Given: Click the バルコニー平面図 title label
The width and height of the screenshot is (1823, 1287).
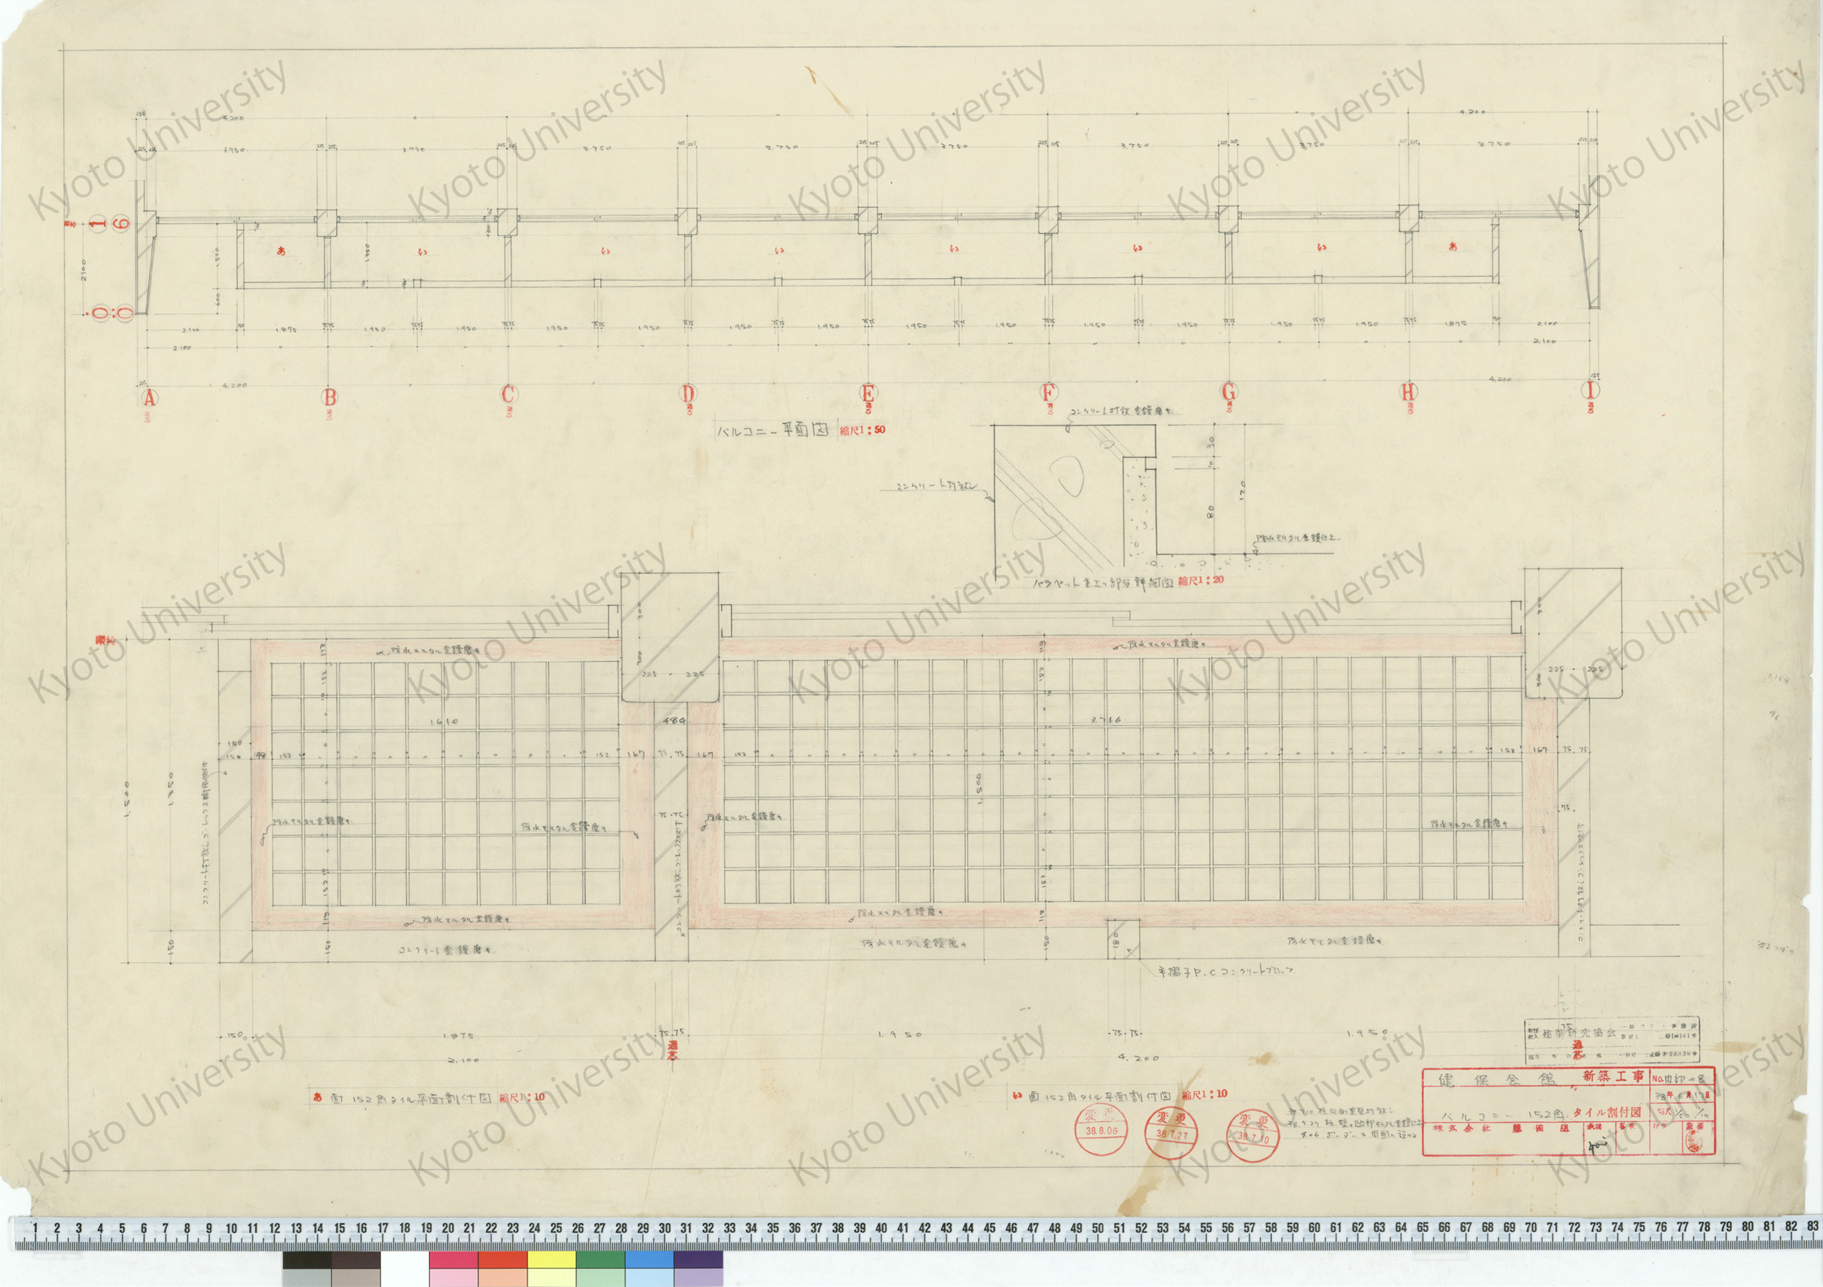Looking at the screenshot, I should 772,430.
